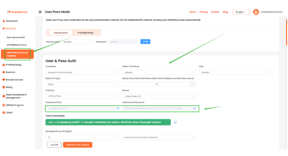Viewport: 288px width, 156px height.
Task: Go to Proxies in top navigation
Action: click(215, 12)
